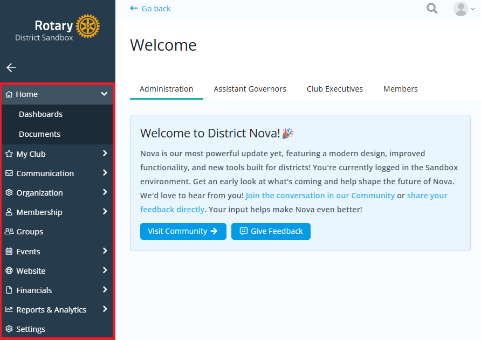
Task: Open the Members tab
Action: click(x=400, y=89)
